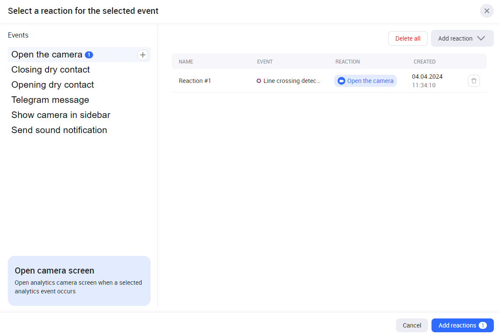Select Closing dry contact event

[51, 70]
